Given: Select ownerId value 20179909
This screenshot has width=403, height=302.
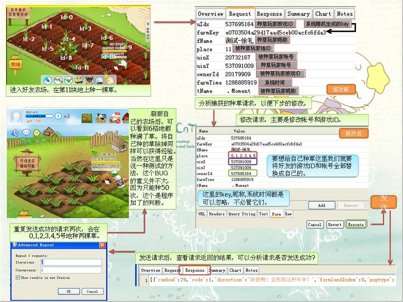Looking at the screenshot, I should 238,74.
